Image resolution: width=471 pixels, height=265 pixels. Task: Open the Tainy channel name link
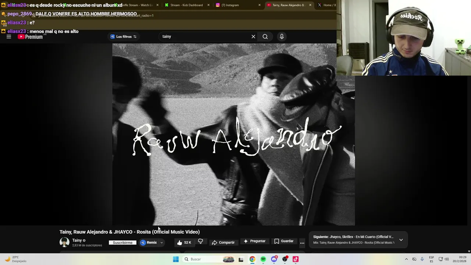(77, 240)
